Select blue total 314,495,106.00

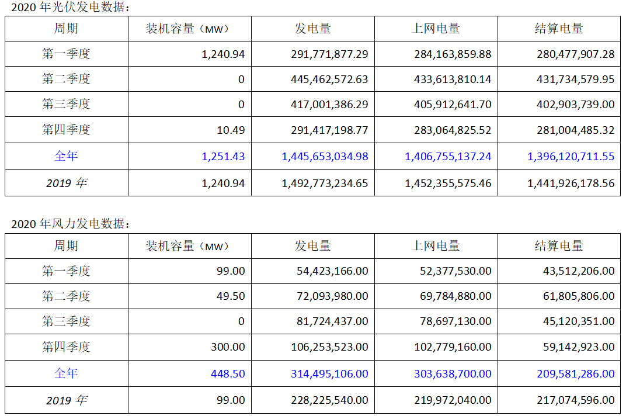pos(329,373)
